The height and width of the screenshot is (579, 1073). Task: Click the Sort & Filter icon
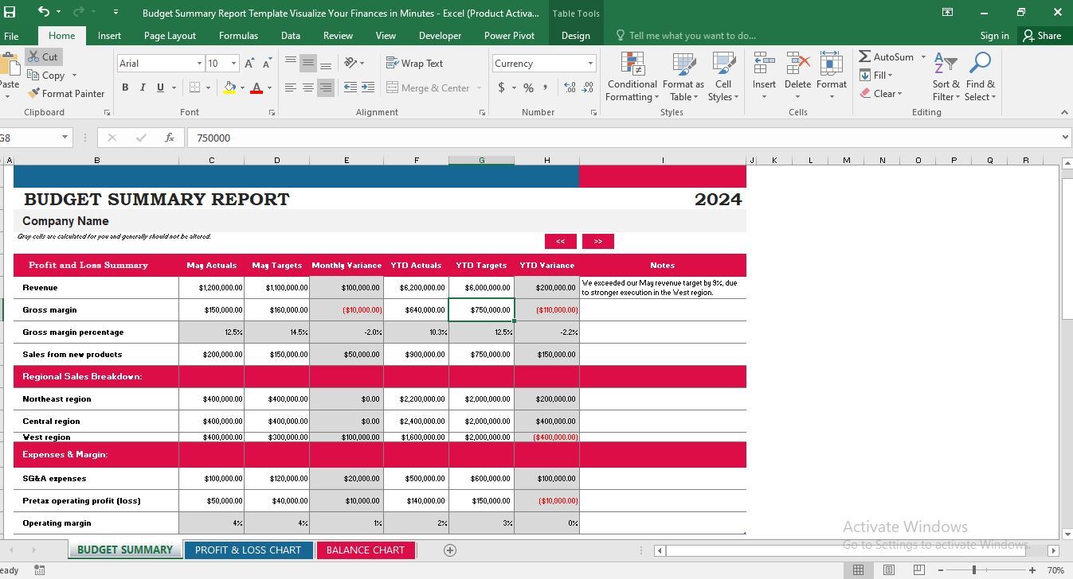click(x=946, y=64)
